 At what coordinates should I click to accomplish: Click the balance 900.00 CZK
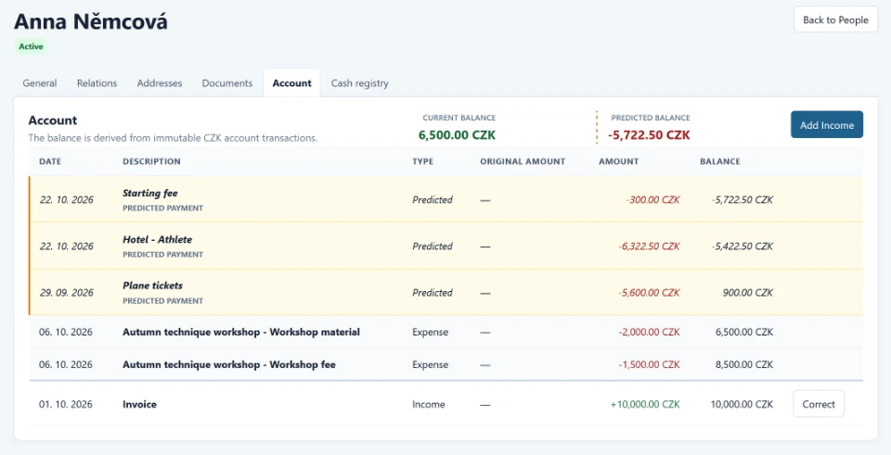click(747, 293)
